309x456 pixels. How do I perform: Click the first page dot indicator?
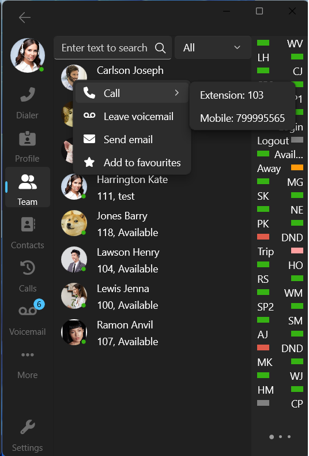tap(272, 437)
